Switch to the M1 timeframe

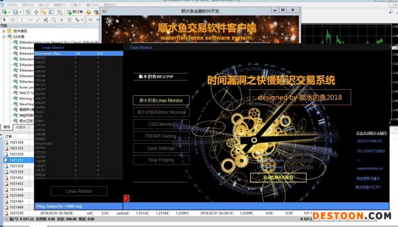(x=91, y=19)
